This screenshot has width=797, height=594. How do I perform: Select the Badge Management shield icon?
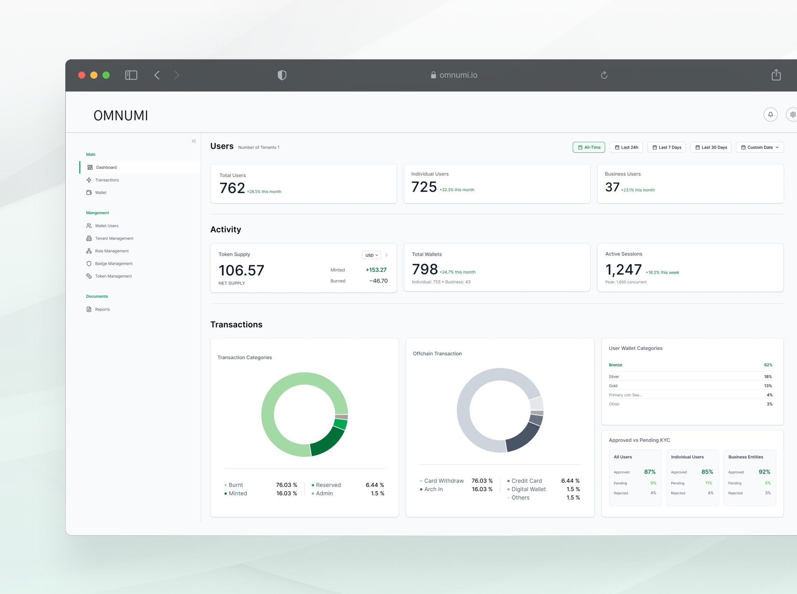click(89, 263)
